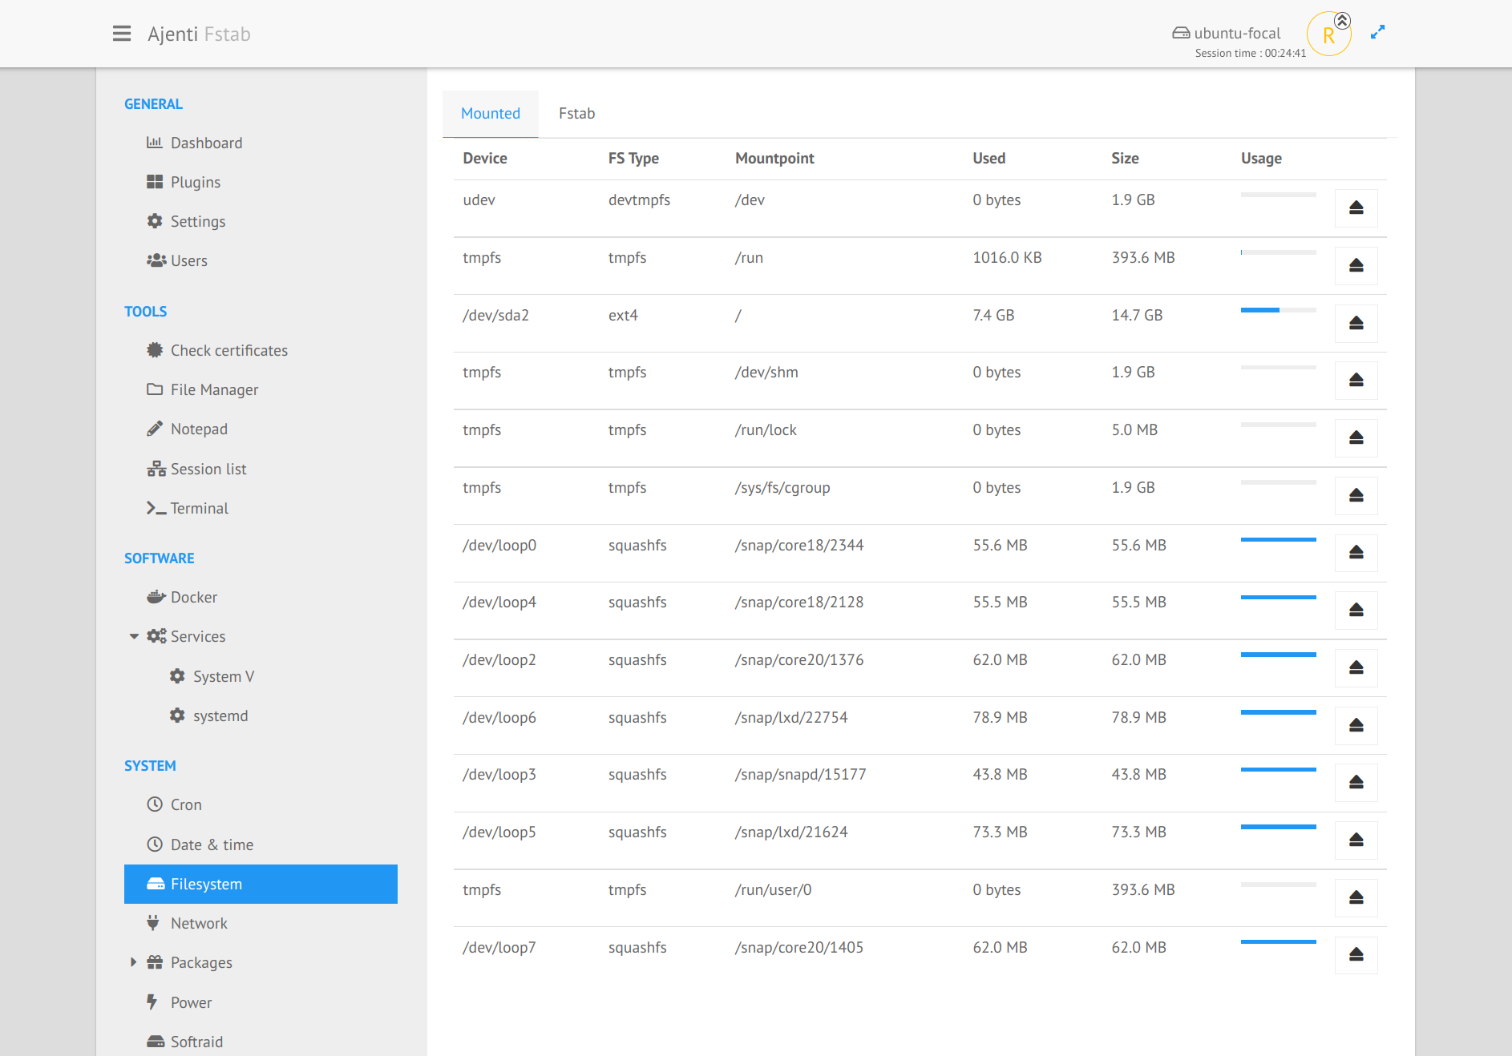Click the usage bar for /dev/sda2
The image size is (1512, 1056).
tap(1278, 310)
